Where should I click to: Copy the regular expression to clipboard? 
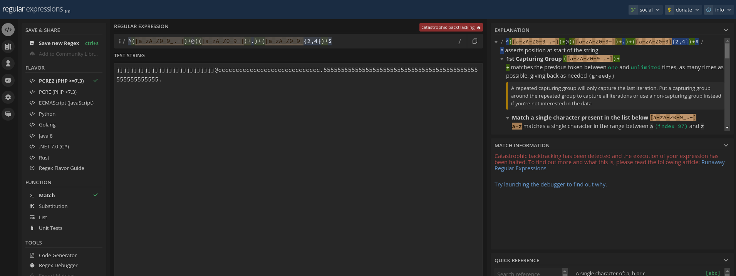coord(474,41)
